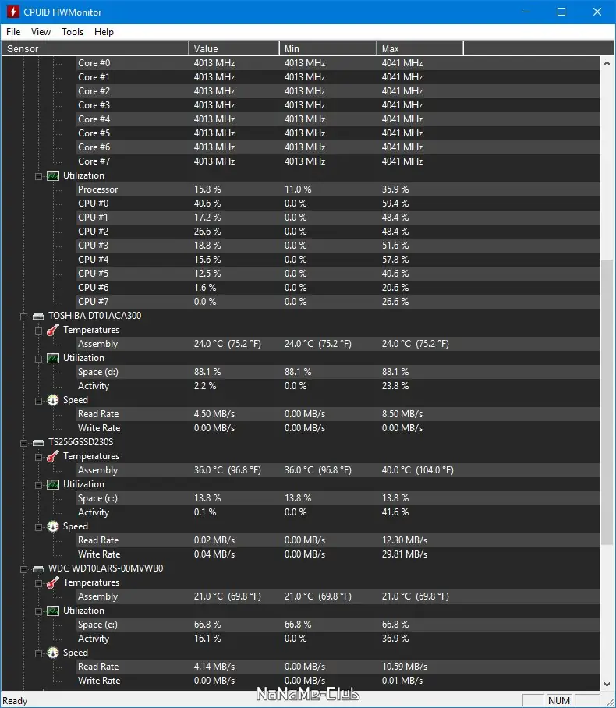Viewport: 616px width, 708px height.
Task: Click the TOSHIBA Speed gauge icon
Action: (x=53, y=400)
